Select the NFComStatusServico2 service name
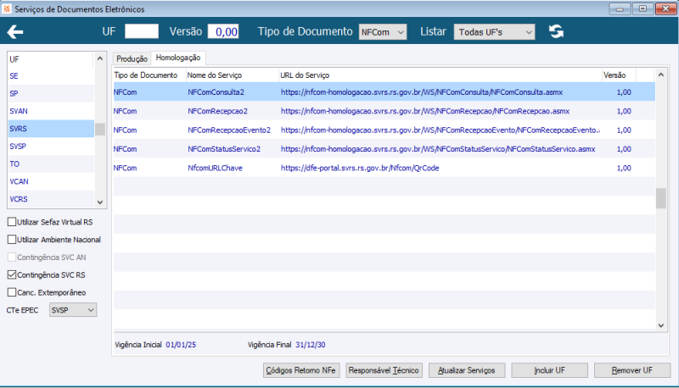The image size is (679, 388). 224,149
